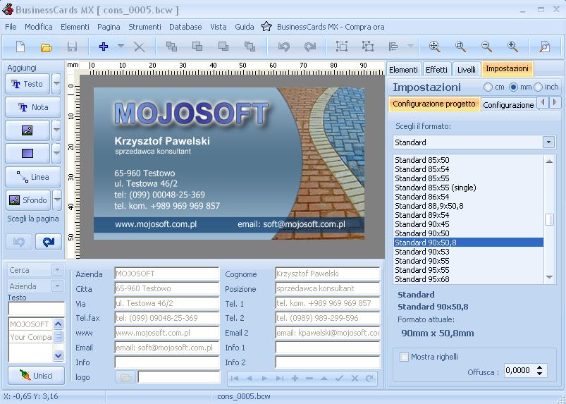Add an element with the blue plus icon
This screenshot has height=404, width=566.
(x=104, y=47)
